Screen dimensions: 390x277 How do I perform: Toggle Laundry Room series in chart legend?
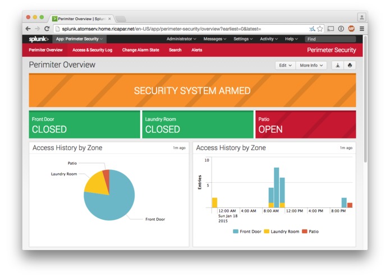(282, 232)
